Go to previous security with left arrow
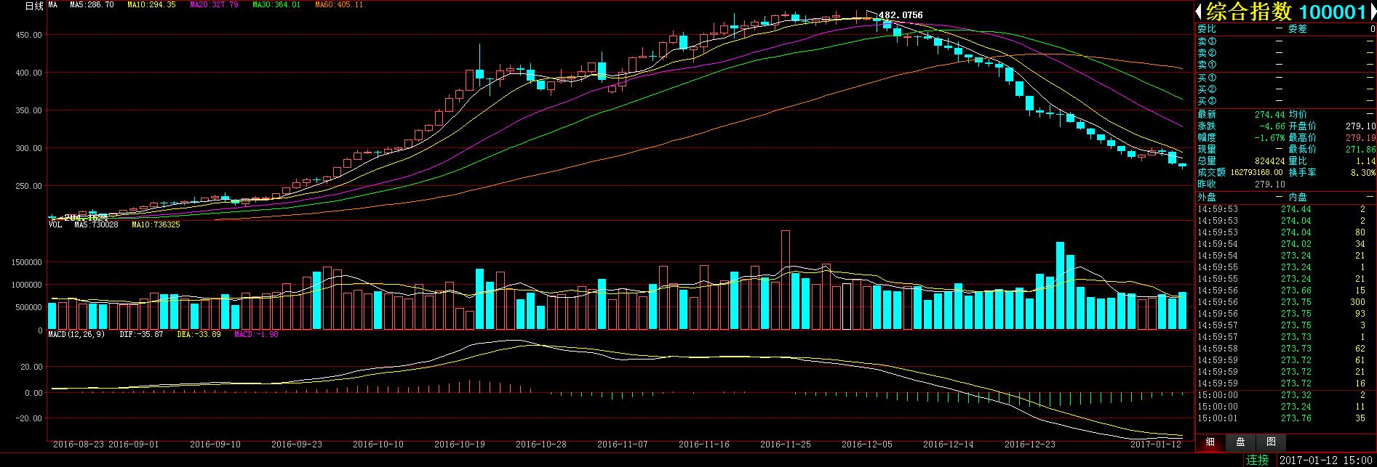The height and width of the screenshot is (467, 1377). (x=1200, y=12)
